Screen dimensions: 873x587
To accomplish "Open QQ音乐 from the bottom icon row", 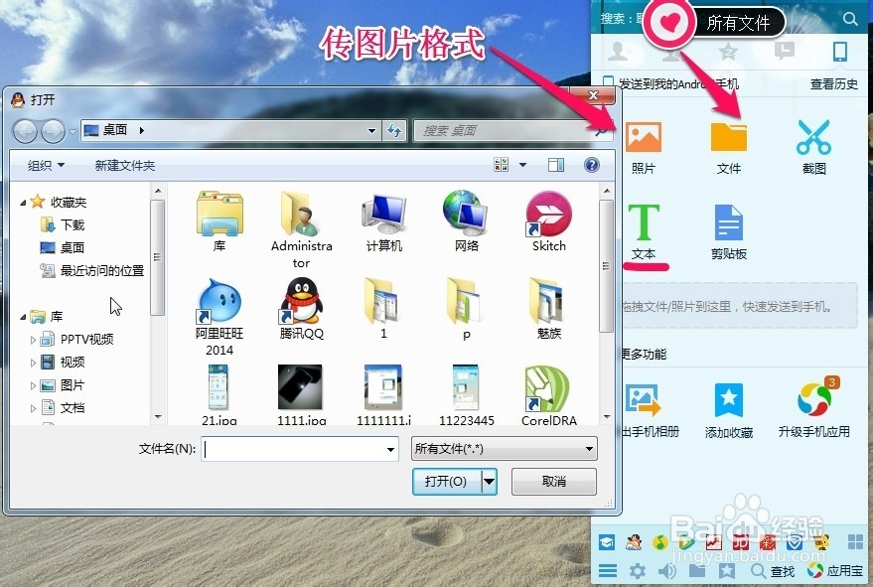I will (661, 540).
